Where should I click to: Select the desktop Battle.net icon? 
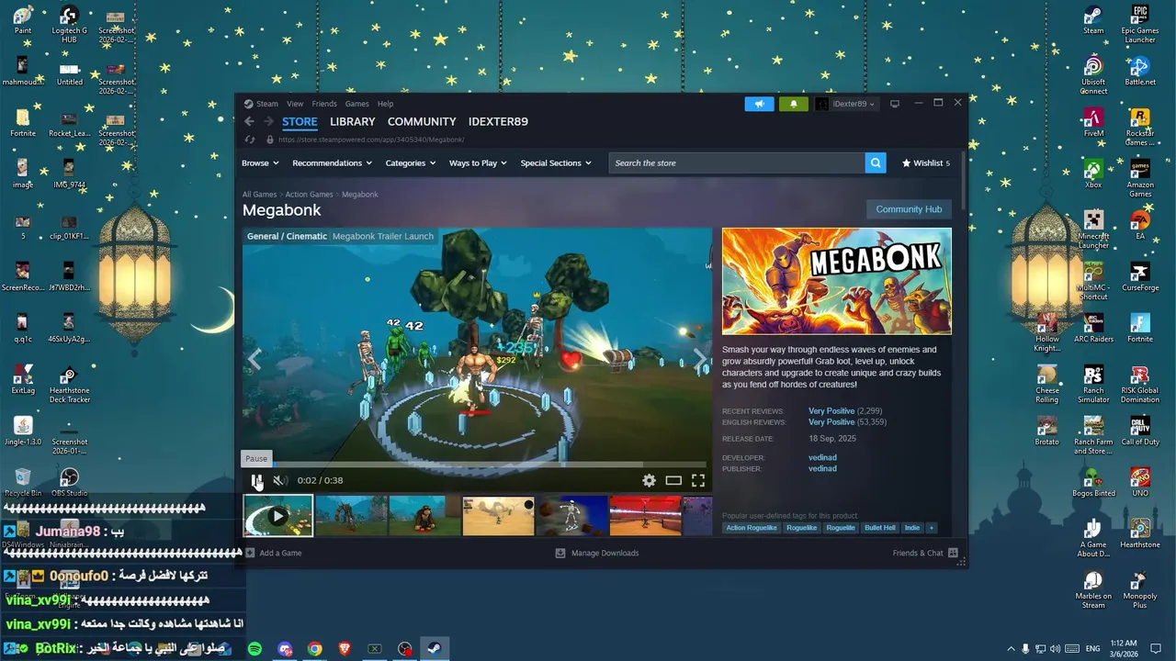[x=1140, y=72]
